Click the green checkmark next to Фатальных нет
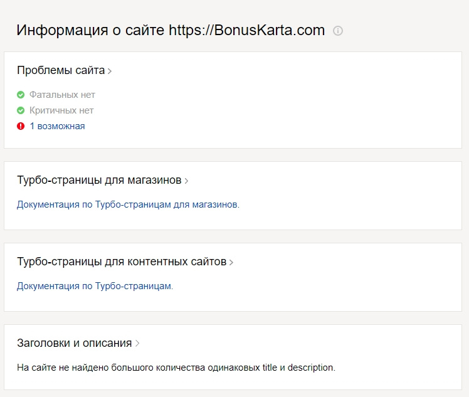 click(21, 95)
